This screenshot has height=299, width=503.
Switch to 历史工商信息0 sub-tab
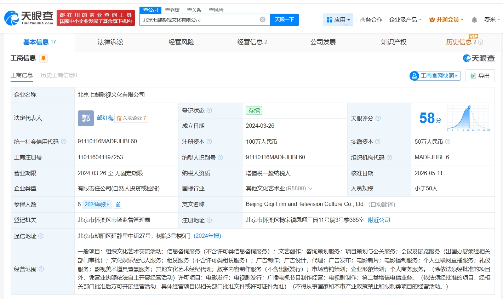coord(59,75)
